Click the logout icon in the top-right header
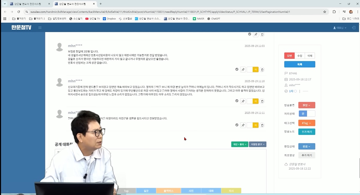360x195 pixels. 353,28
